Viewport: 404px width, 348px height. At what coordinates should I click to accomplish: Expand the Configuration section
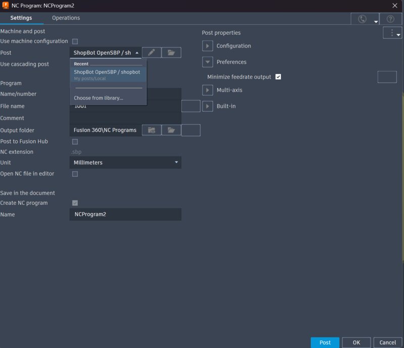[x=208, y=46]
